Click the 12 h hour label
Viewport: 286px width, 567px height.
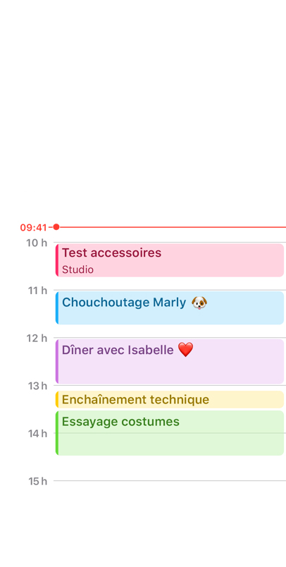[x=37, y=338]
